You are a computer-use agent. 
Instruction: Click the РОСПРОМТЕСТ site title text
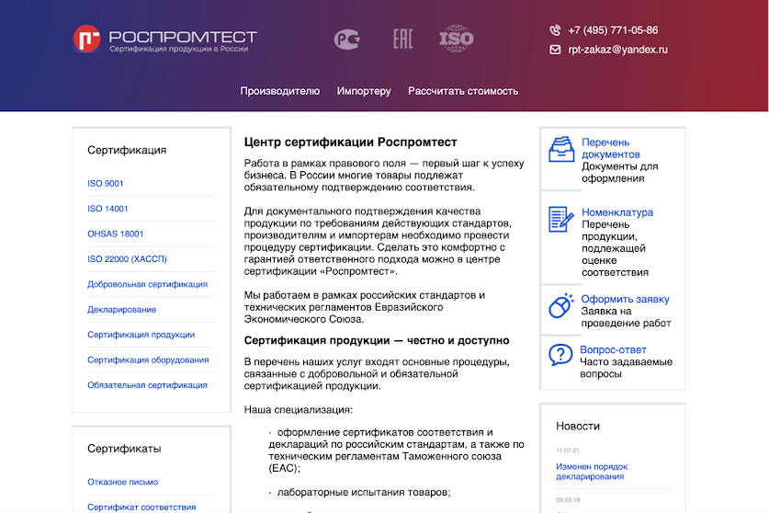183,37
